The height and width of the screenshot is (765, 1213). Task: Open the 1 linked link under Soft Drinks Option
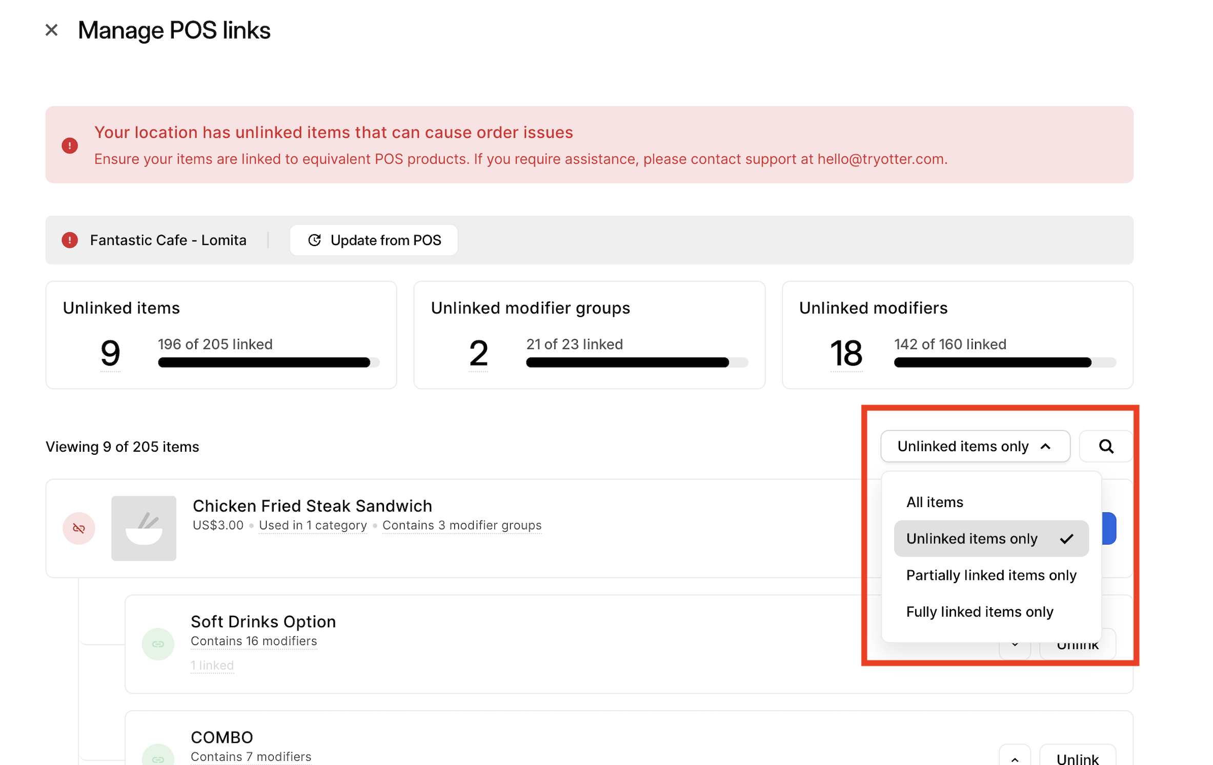(x=212, y=666)
